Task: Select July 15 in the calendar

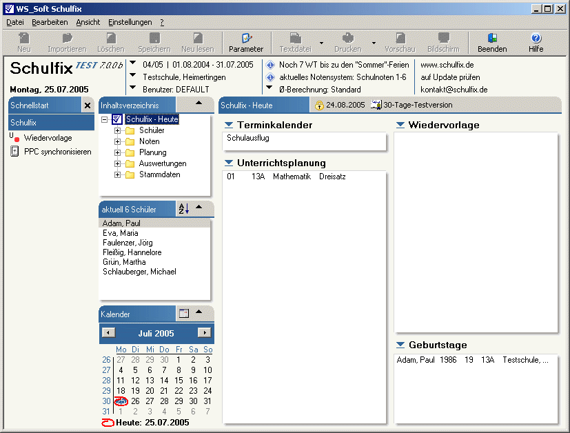Action: pos(179,381)
